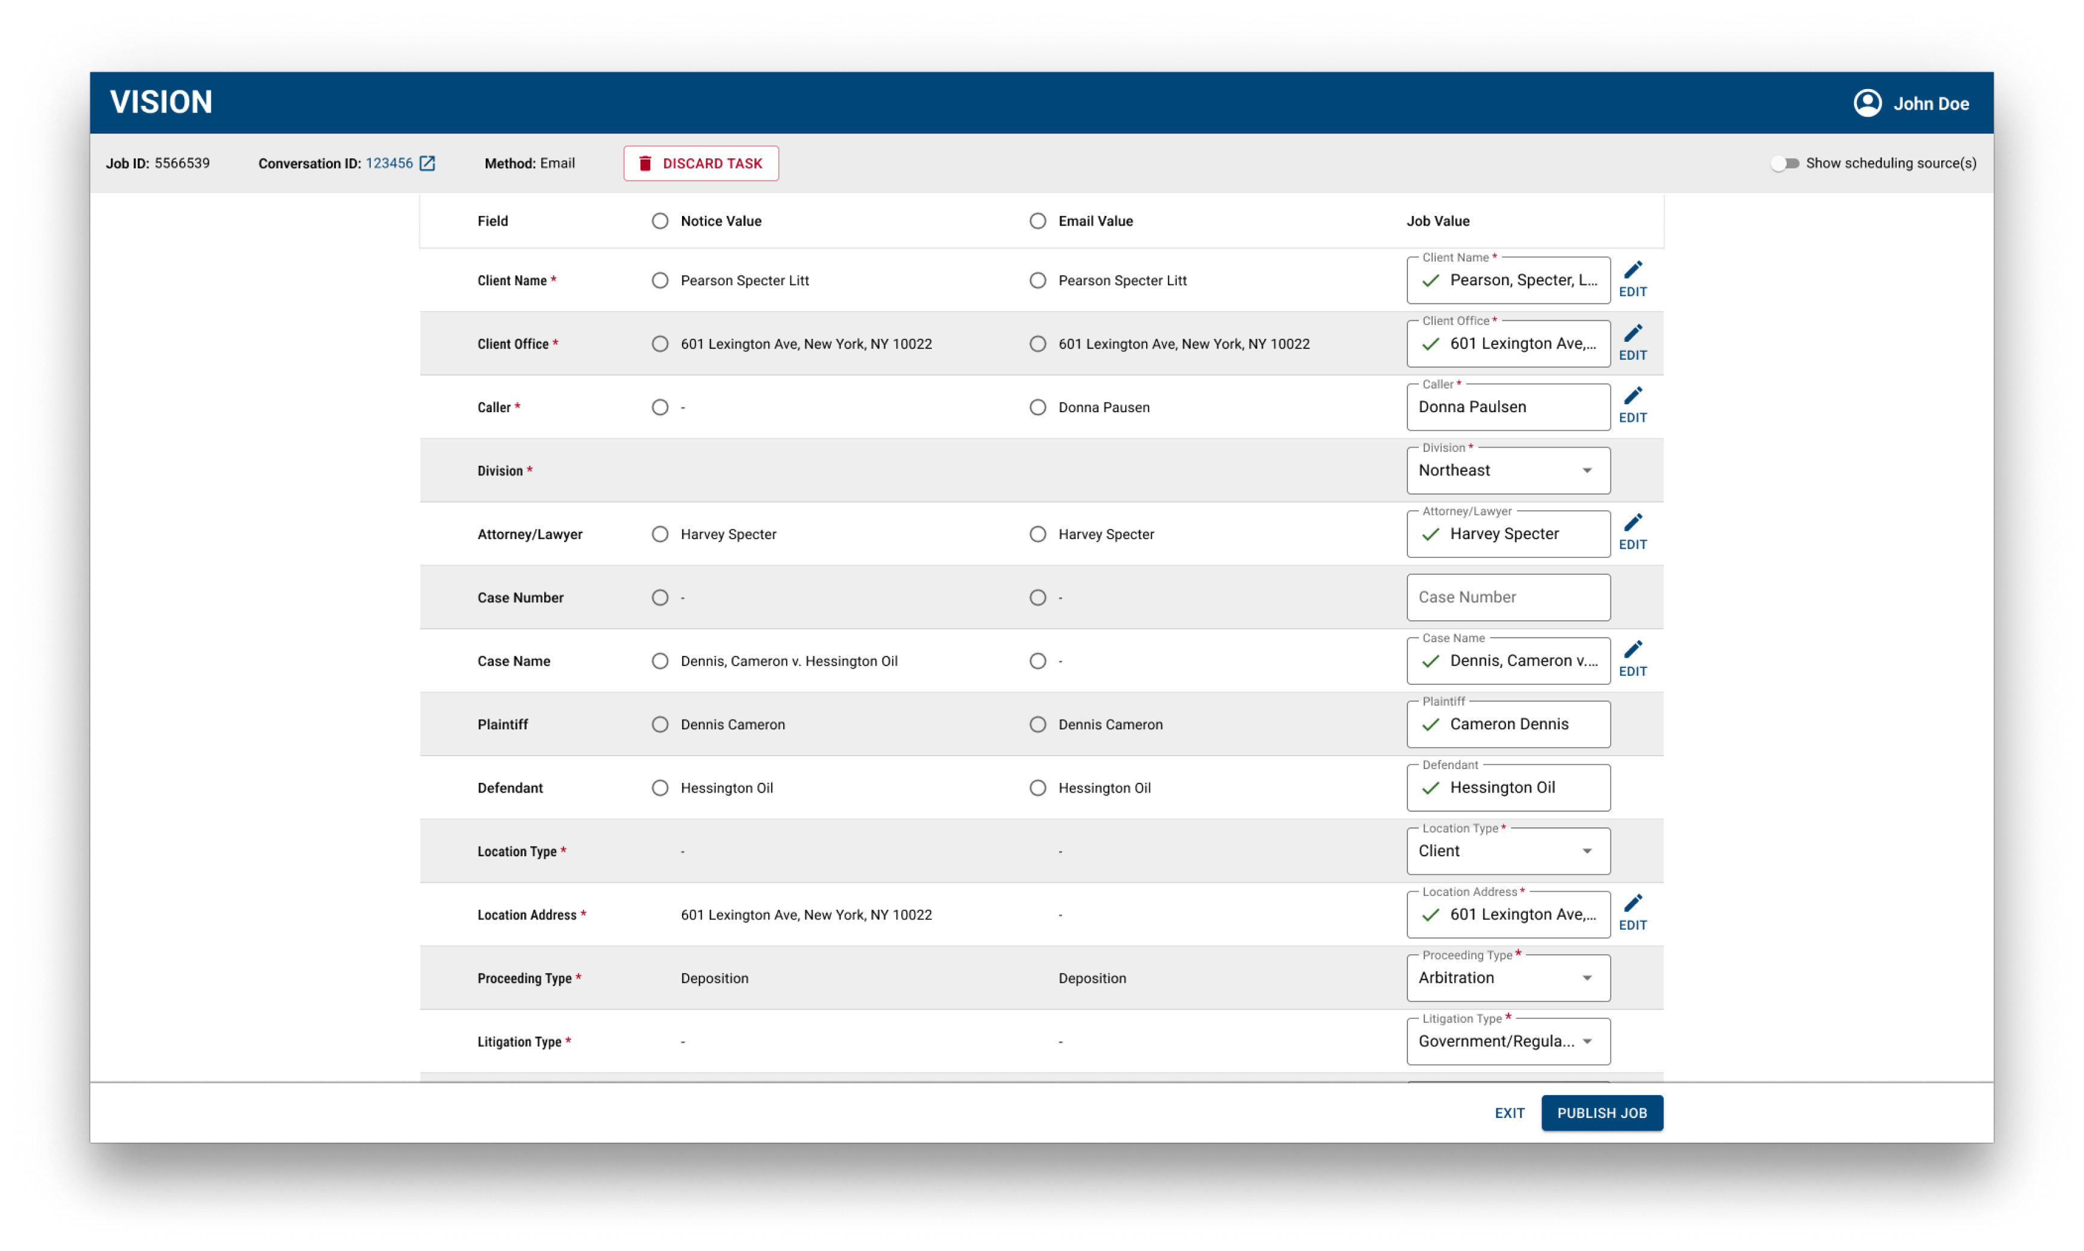Click Client Name job value field
This screenshot has height=1251, width=2084.
coord(1507,281)
